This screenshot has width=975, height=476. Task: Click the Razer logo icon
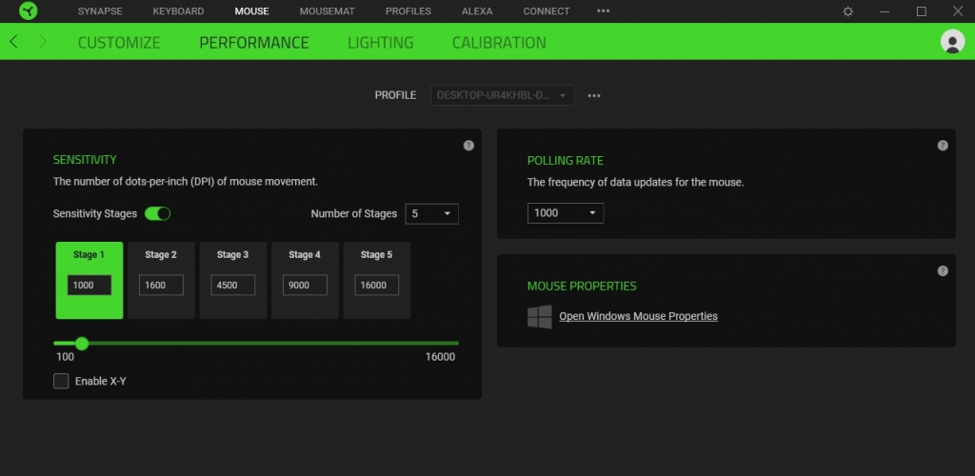click(28, 11)
